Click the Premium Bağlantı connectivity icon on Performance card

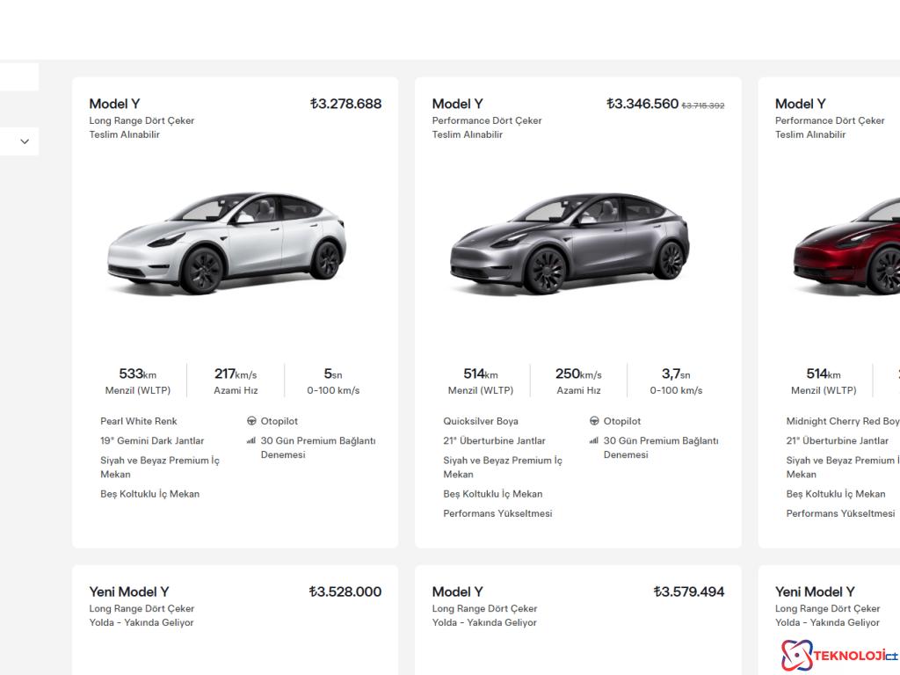click(x=593, y=440)
